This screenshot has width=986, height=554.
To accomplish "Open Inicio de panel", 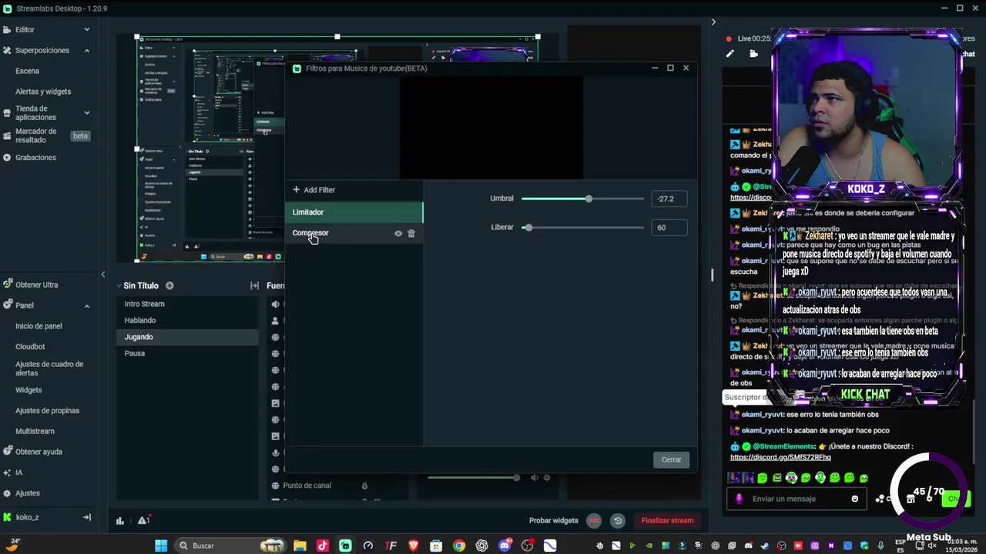I will tap(39, 326).
